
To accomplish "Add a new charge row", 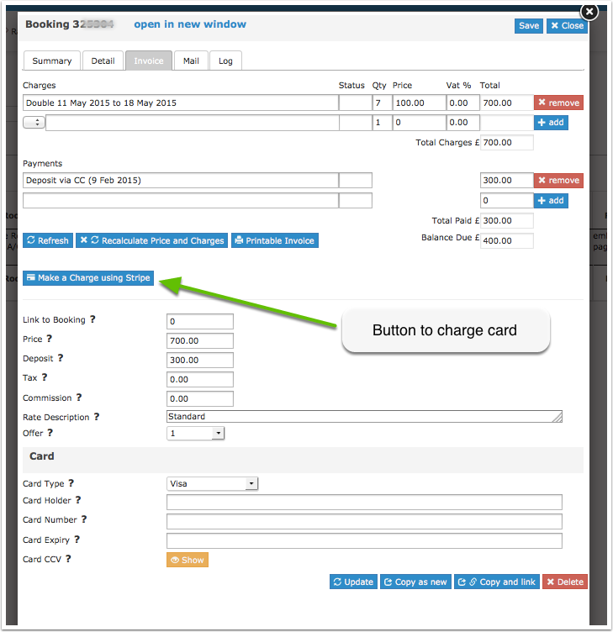I will point(551,123).
